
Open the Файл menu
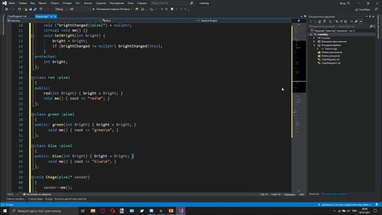point(12,3)
